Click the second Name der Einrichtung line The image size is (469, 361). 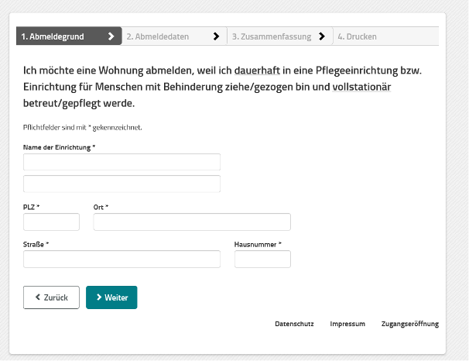pos(122,184)
